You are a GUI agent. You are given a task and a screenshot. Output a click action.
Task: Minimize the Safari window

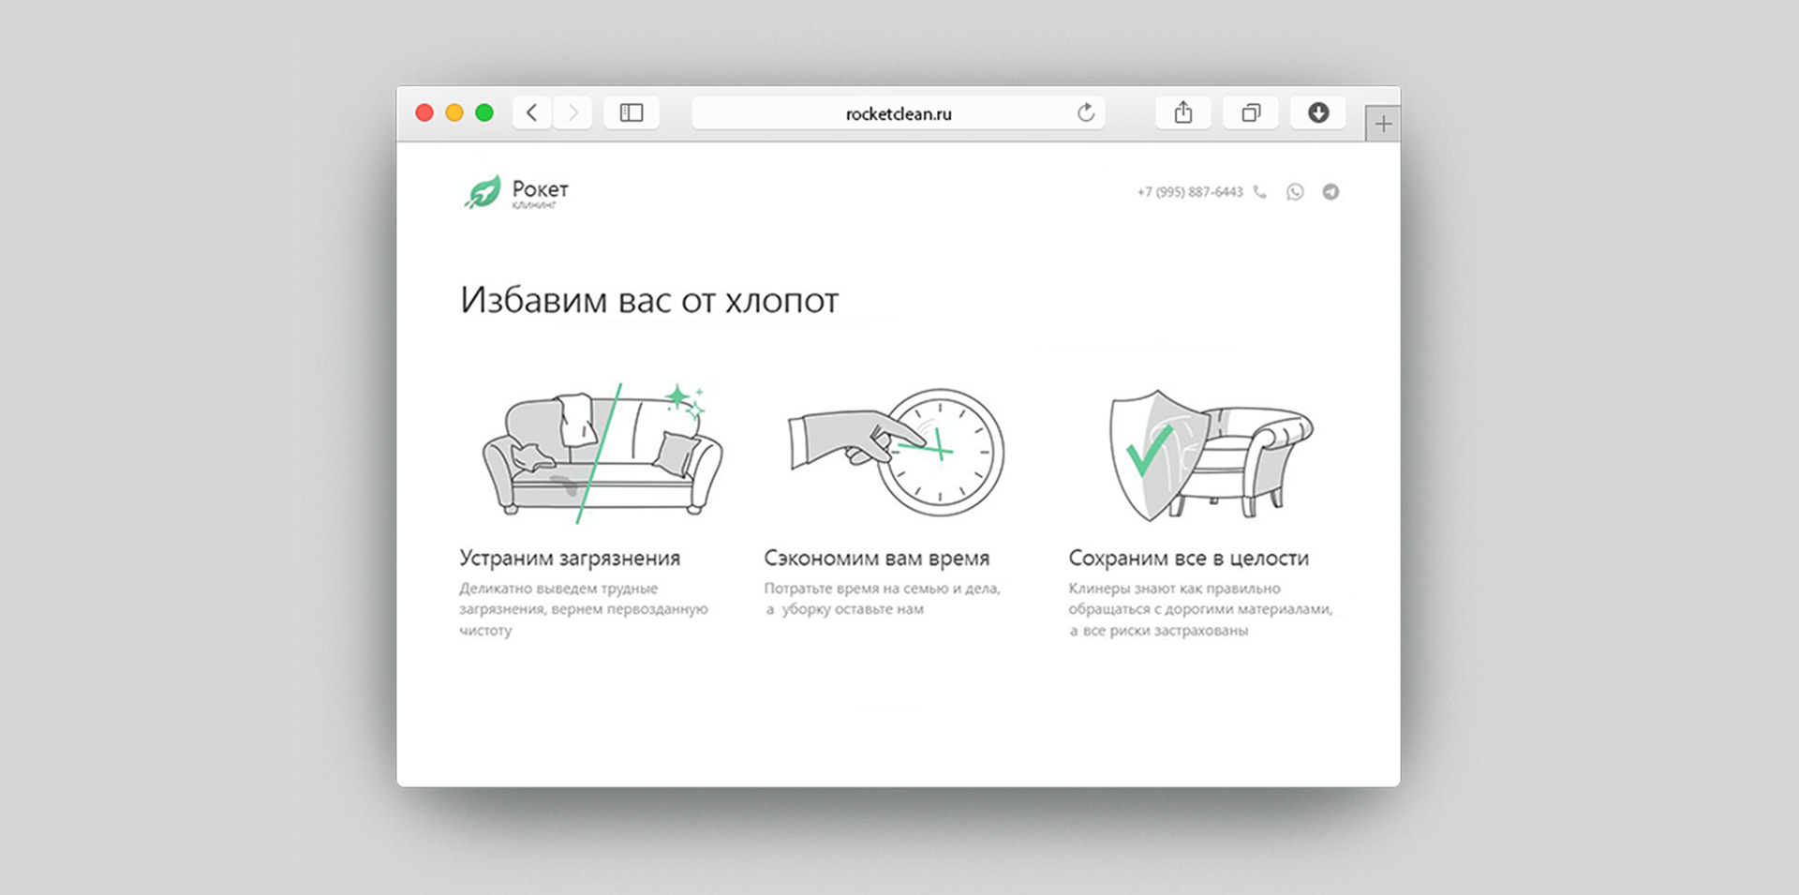pyautogui.click(x=454, y=113)
